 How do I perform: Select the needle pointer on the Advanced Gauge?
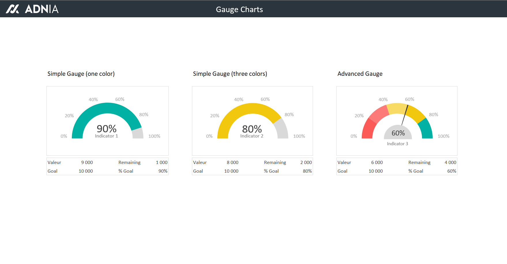tap(405, 115)
